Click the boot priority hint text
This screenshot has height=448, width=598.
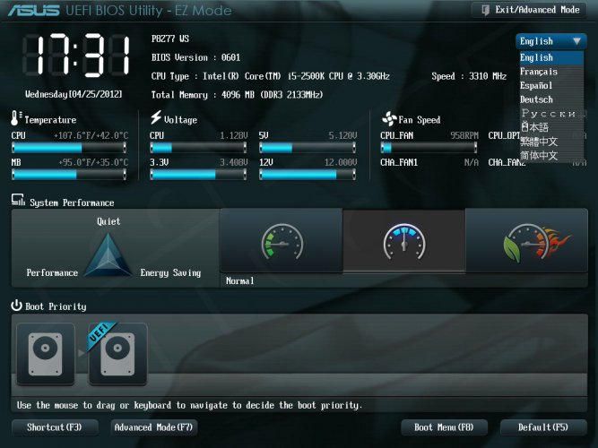point(189,405)
